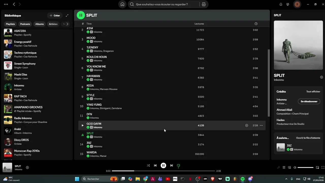Open the Browse icon in search bar
This screenshot has width=325, height=183.
(x=204, y=4)
